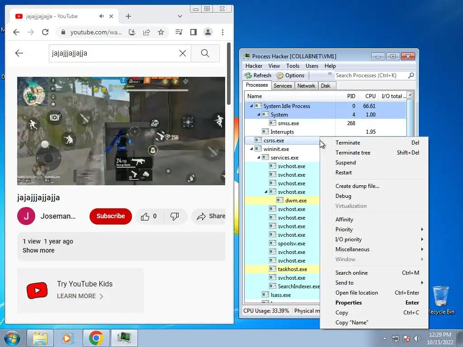Click the video player thumbnail

tap(121, 131)
